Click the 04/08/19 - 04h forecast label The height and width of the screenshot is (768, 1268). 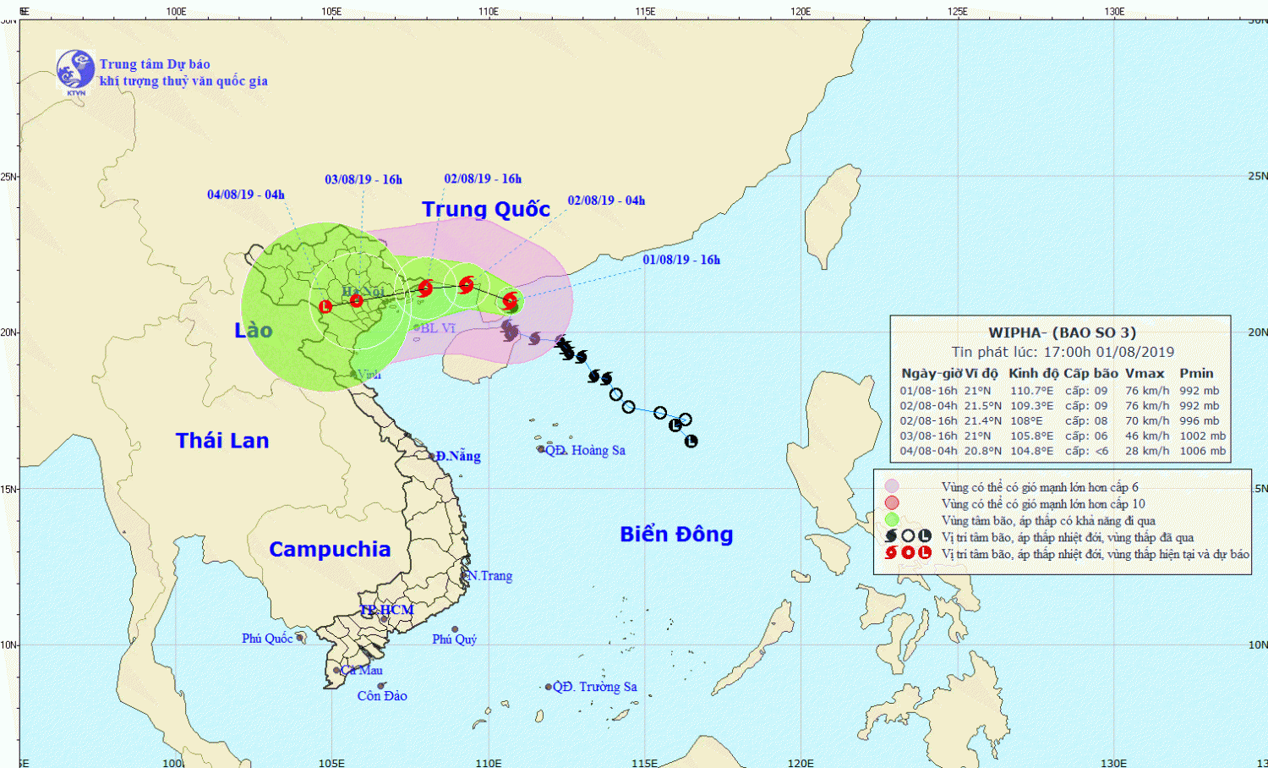[x=246, y=195]
